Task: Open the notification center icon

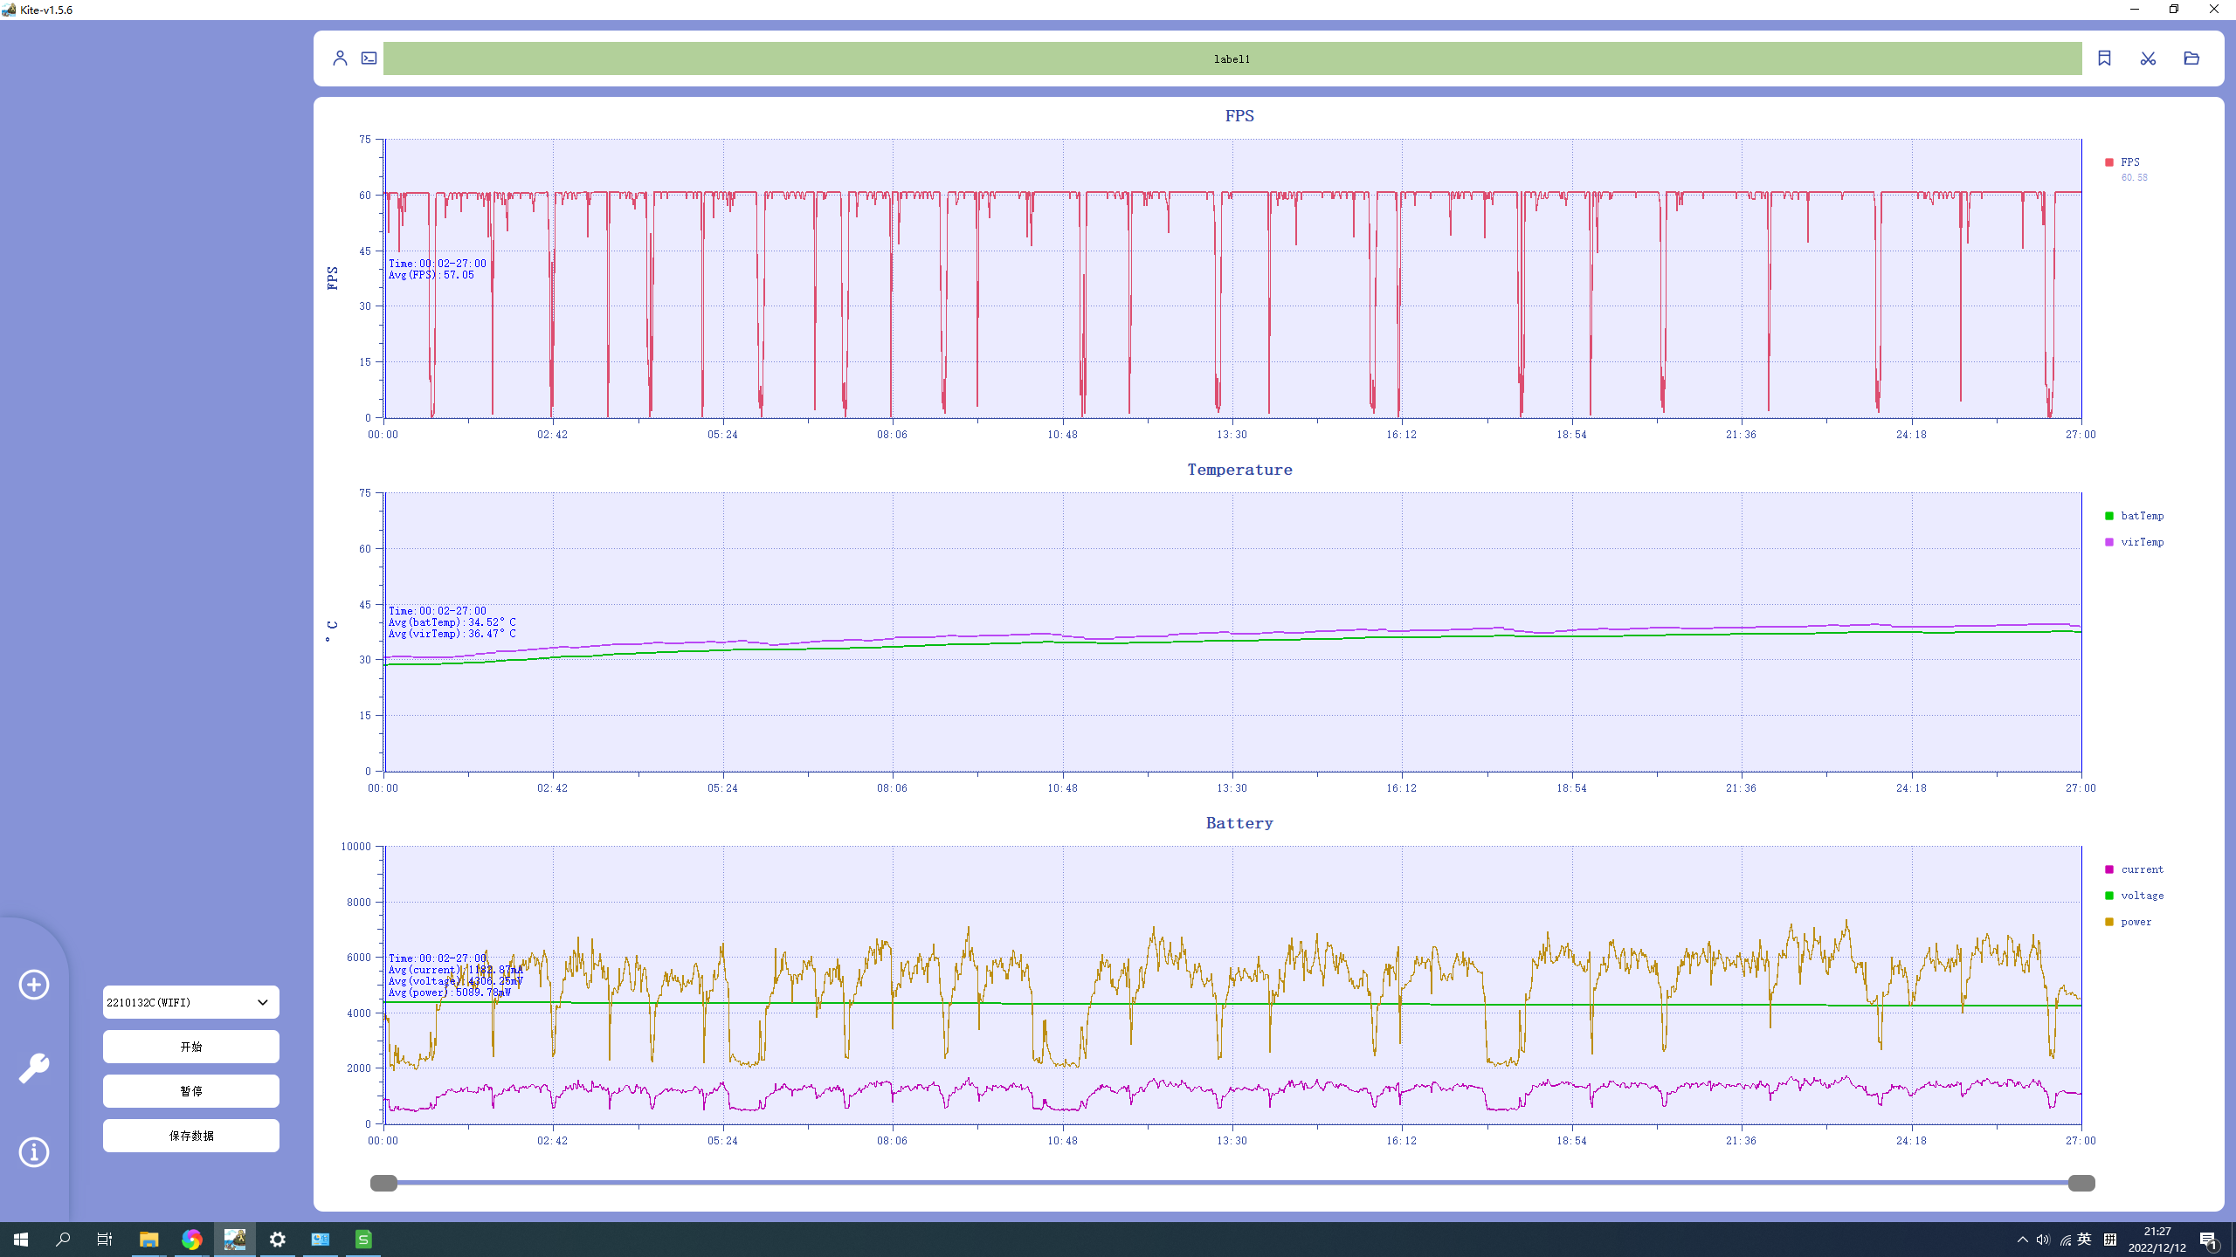Action: 2209,1240
